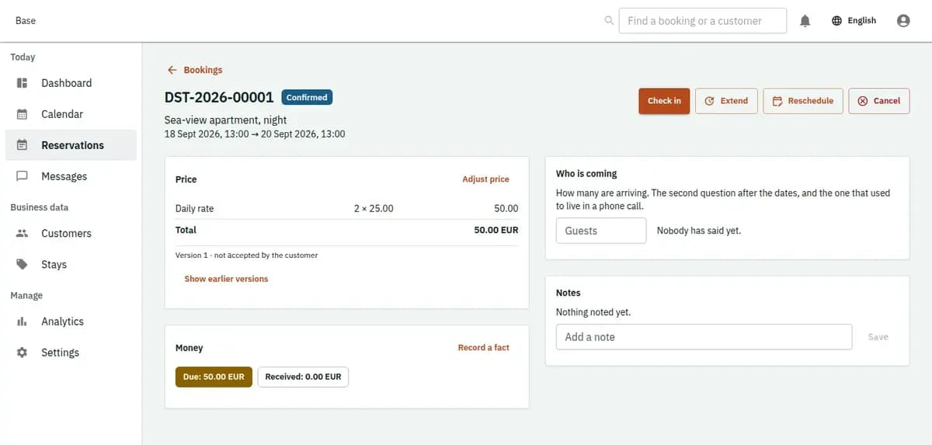
Task: Focus the Add a note field
Action: click(x=704, y=337)
